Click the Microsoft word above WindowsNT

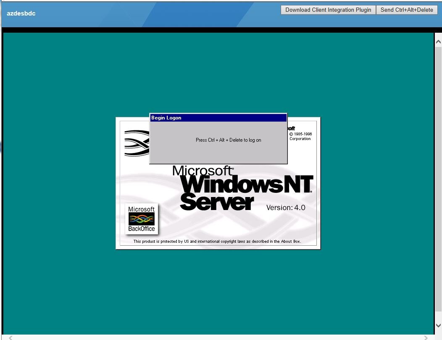point(203,171)
